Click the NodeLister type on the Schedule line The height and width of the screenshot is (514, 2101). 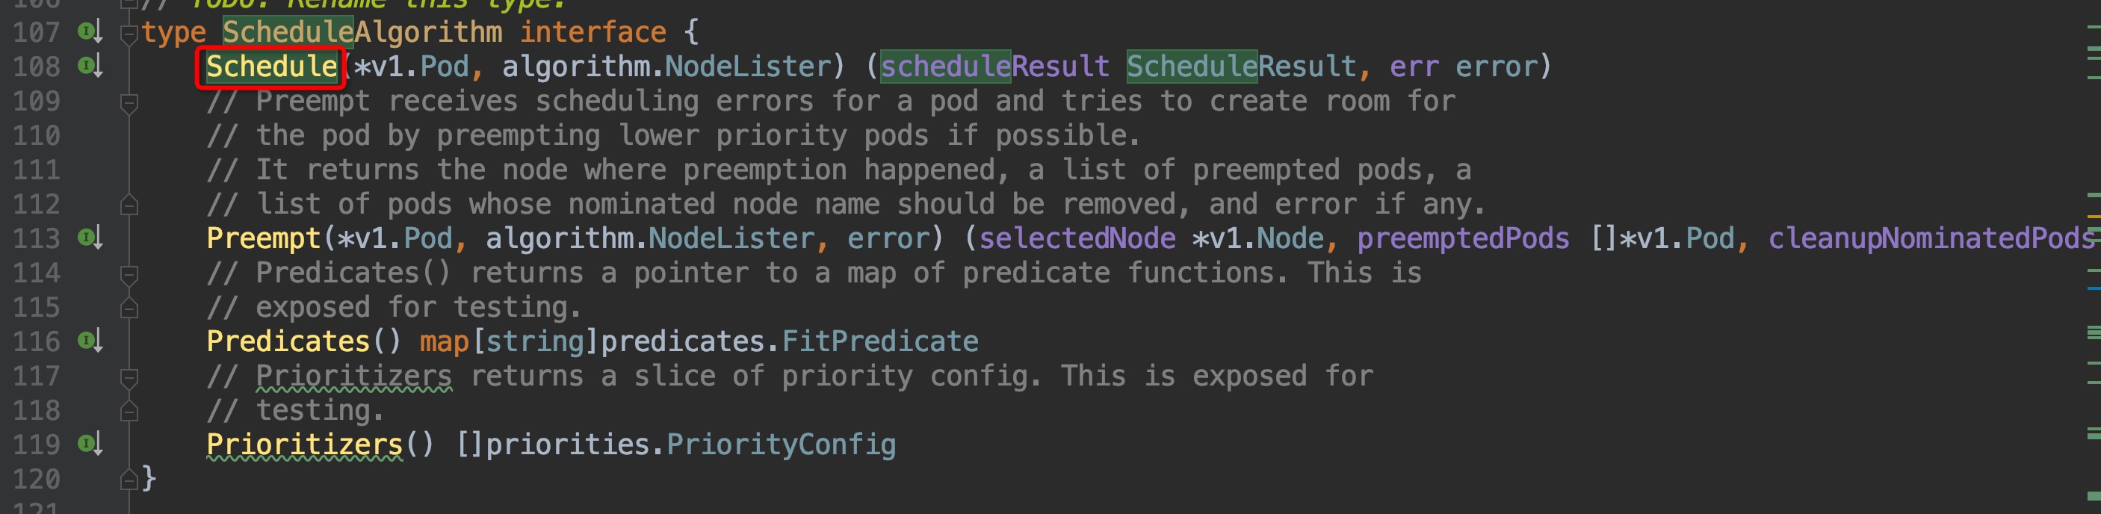pos(747,66)
